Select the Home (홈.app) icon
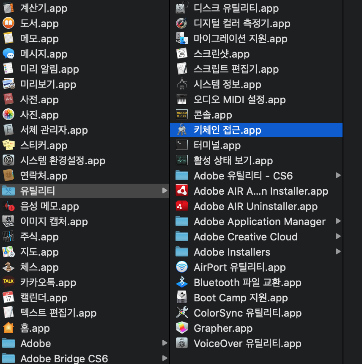This screenshot has width=362, height=364. [8, 328]
